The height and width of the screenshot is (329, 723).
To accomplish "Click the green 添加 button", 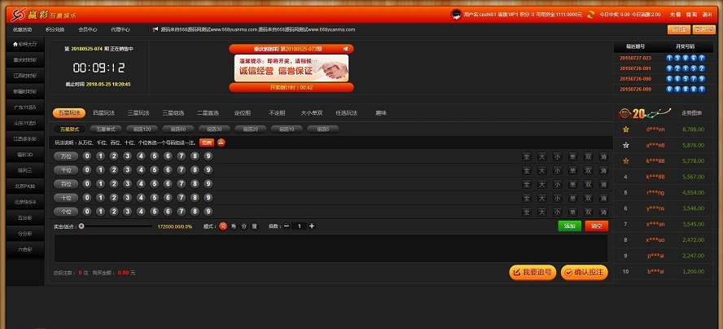I will pyautogui.click(x=569, y=226).
